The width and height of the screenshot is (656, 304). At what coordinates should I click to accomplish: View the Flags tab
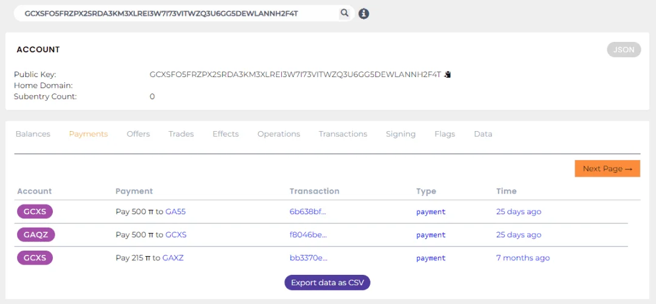click(x=445, y=134)
